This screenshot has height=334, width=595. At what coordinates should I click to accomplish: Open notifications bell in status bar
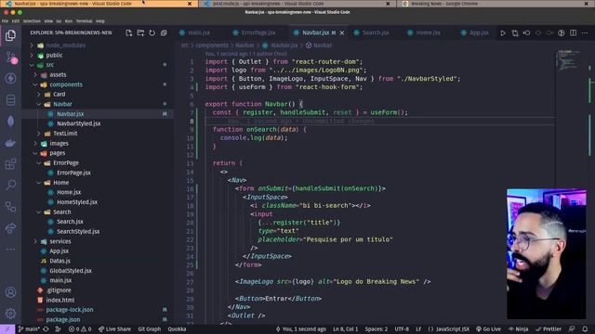click(585, 329)
